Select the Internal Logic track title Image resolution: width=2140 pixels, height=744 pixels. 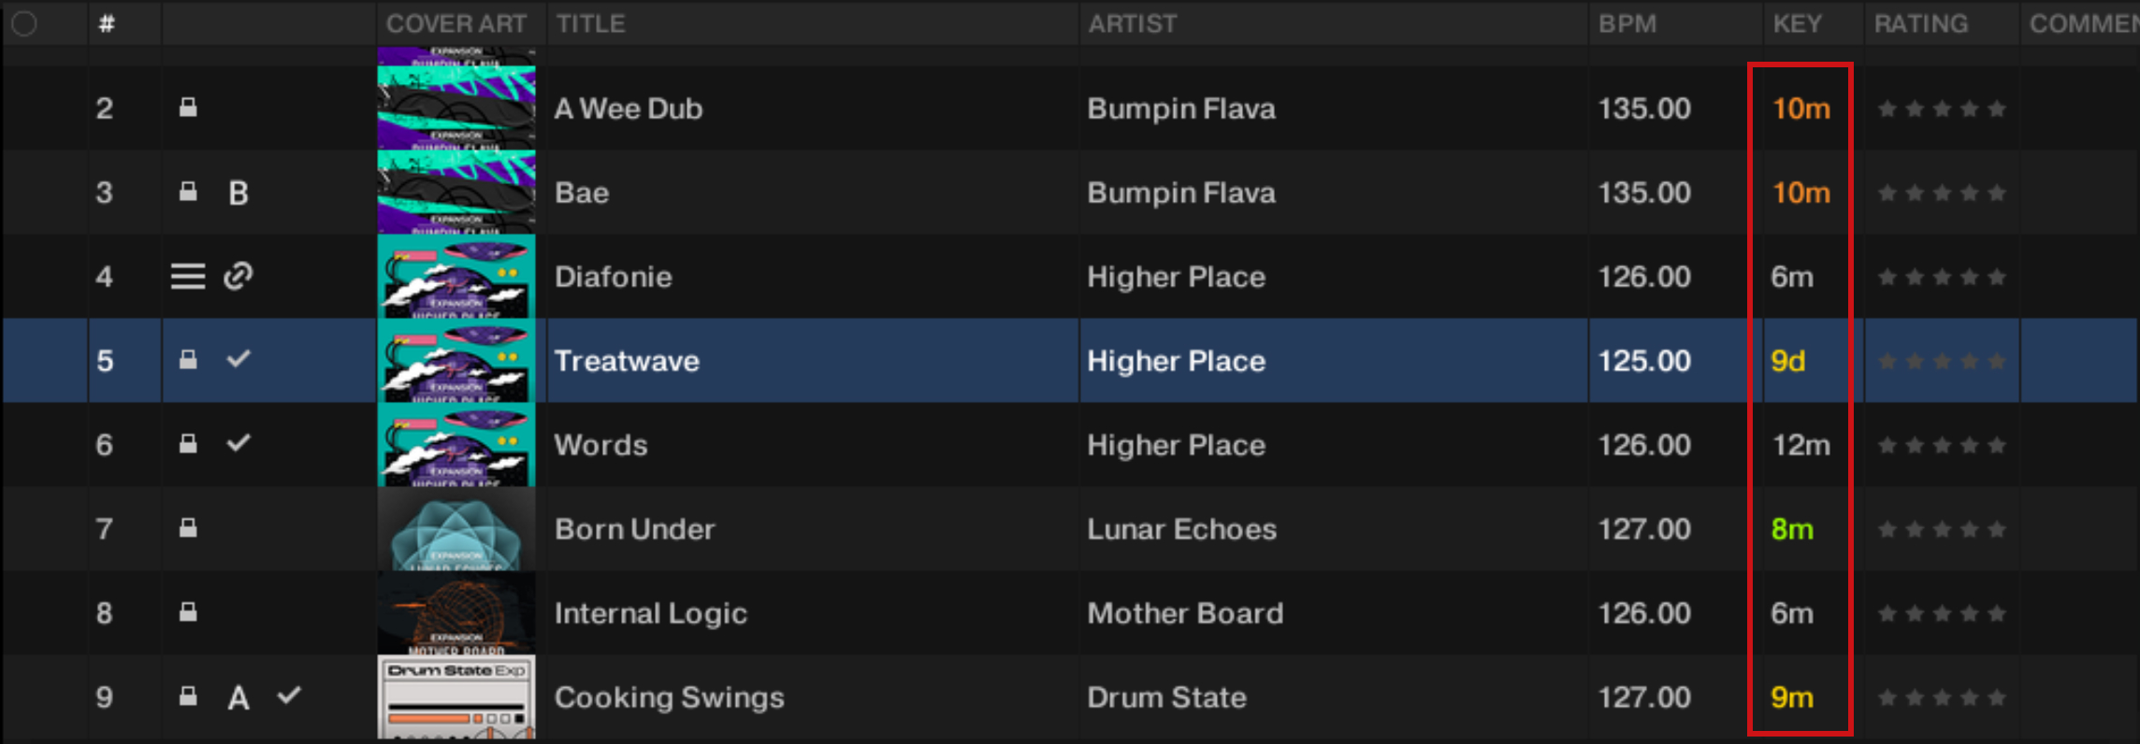[650, 613]
